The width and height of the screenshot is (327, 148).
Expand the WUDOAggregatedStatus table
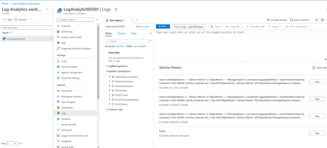point(110,100)
